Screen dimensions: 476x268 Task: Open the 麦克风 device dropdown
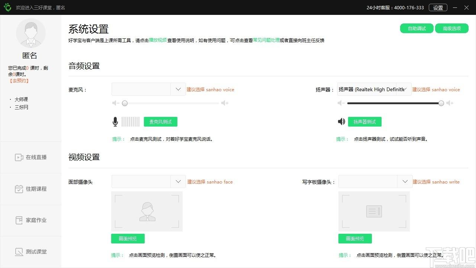tap(149, 89)
